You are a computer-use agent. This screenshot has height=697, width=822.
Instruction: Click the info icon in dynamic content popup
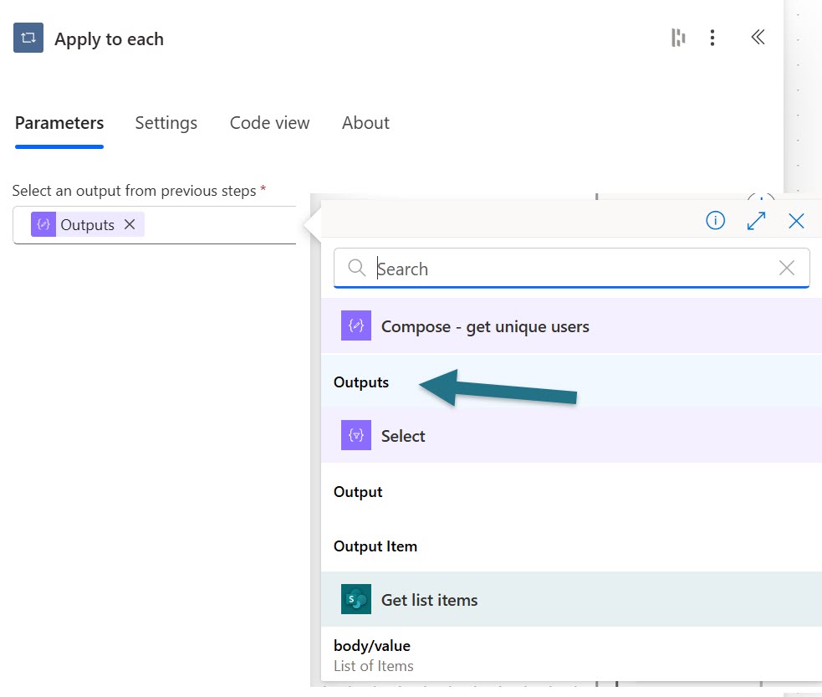pos(715,221)
